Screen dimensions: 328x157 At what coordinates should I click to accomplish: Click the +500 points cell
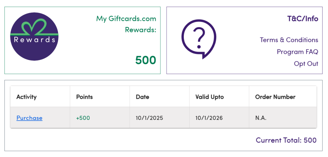pos(83,118)
